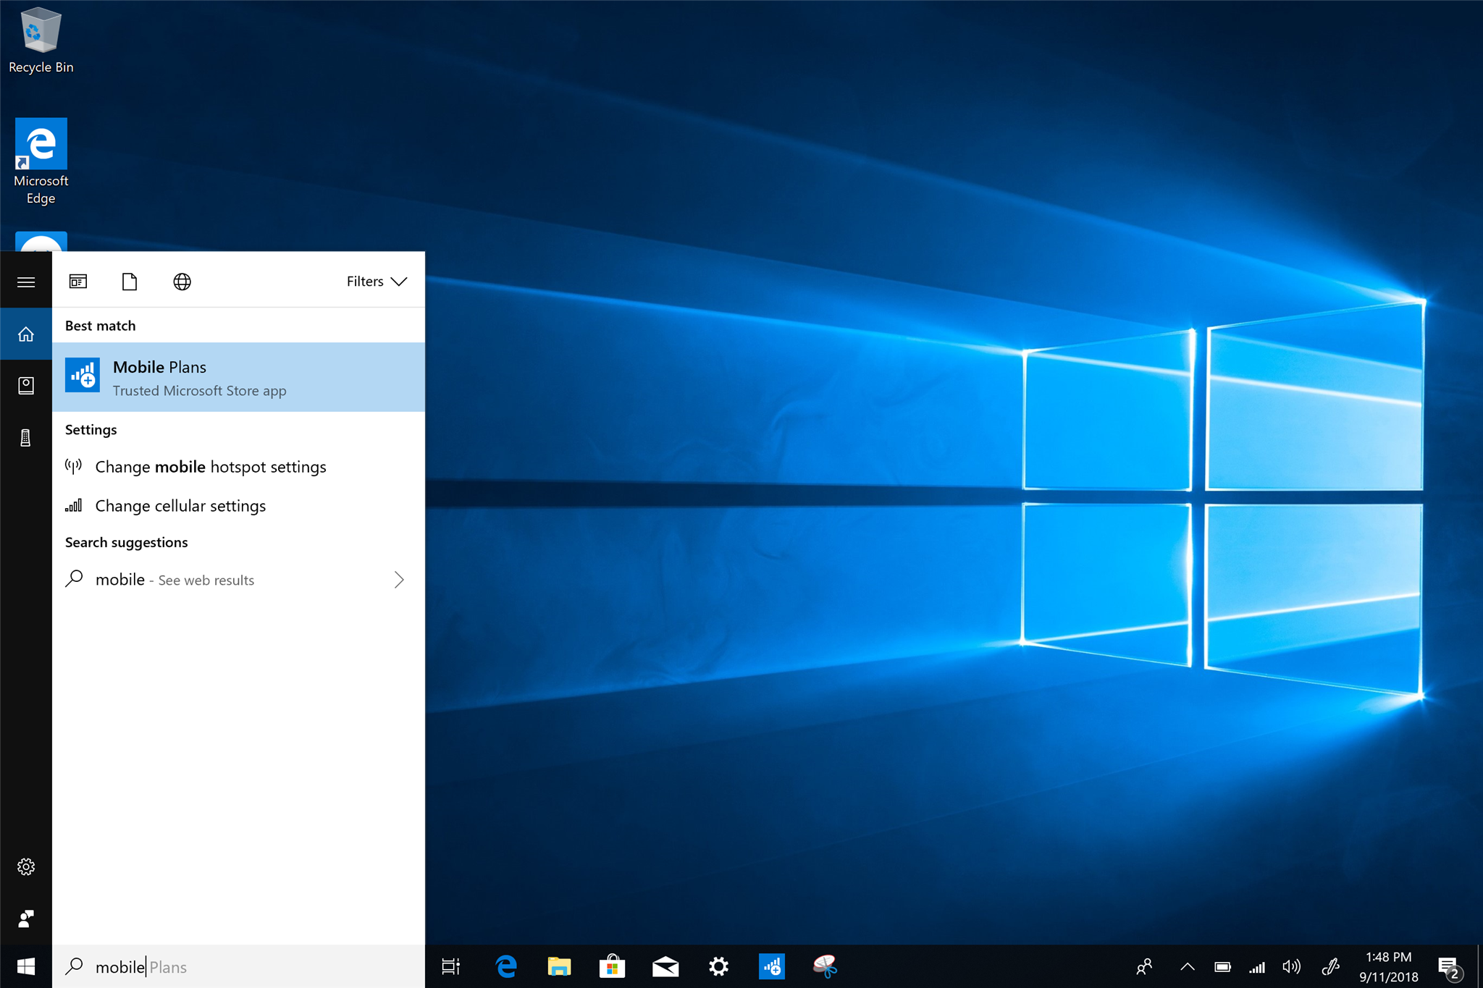
Task: Open Microsoft Edge desktop shortcut
Action: [41, 161]
